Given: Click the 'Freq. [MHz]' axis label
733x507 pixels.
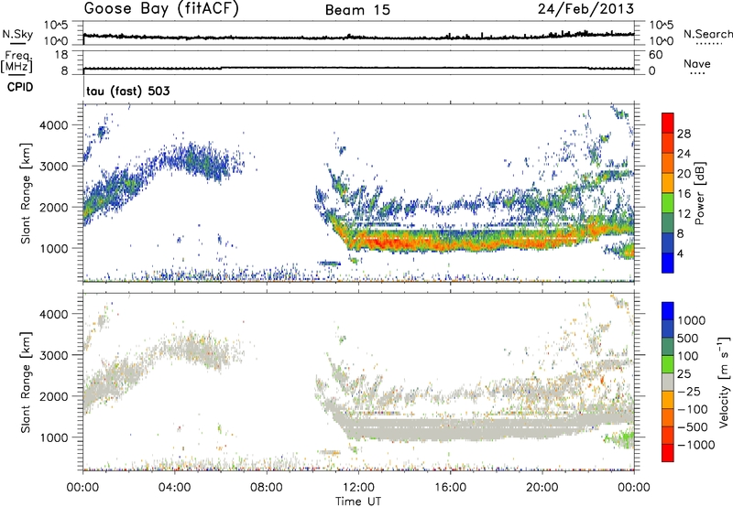Looking at the screenshot, I should pyautogui.click(x=16, y=61).
